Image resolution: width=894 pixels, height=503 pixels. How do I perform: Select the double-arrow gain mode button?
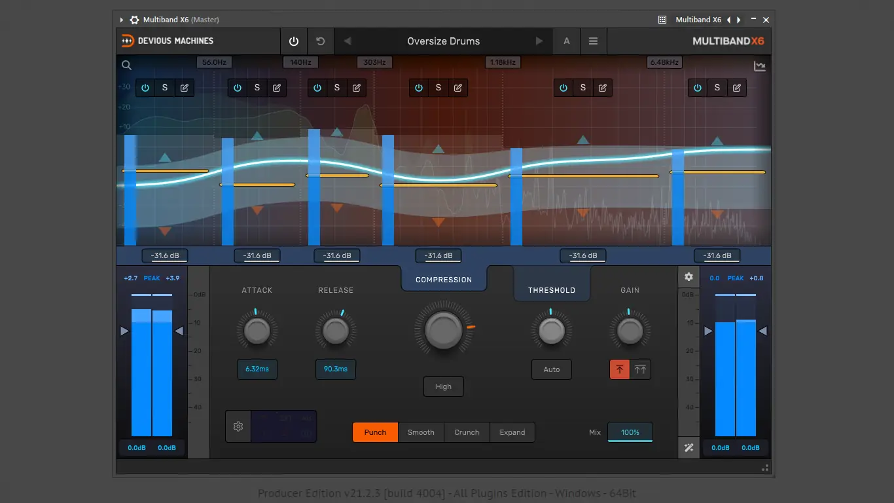pos(640,369)
